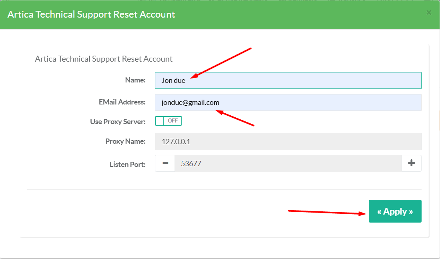440x259 pixels.
Task: Toggle the Use Proxy Server switch
Action: [169, 121]
